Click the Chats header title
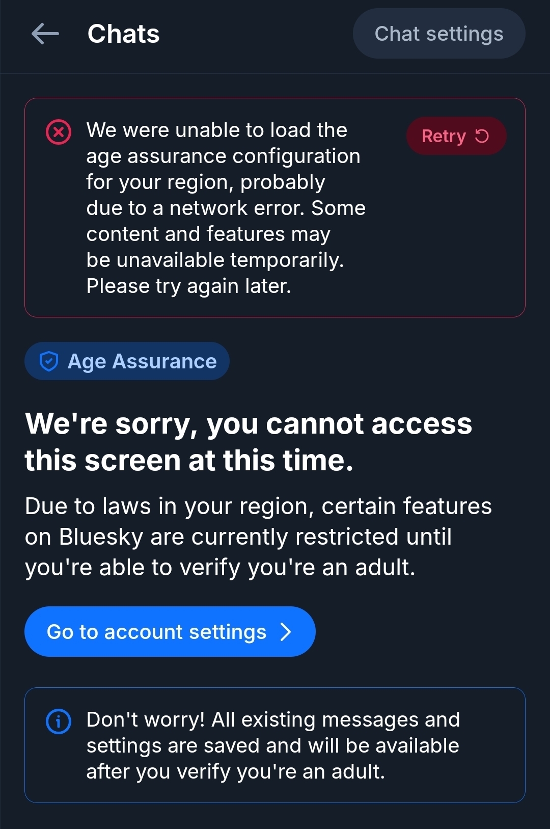550x829 pixels. point(124,34)
